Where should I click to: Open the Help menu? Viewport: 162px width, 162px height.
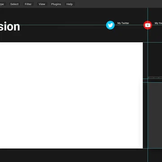click(69, 4)
